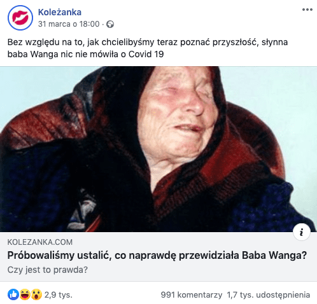View the 1,7 tys. udostępnienia shares
The image size is (317, 304).
[x=269, y=294]
